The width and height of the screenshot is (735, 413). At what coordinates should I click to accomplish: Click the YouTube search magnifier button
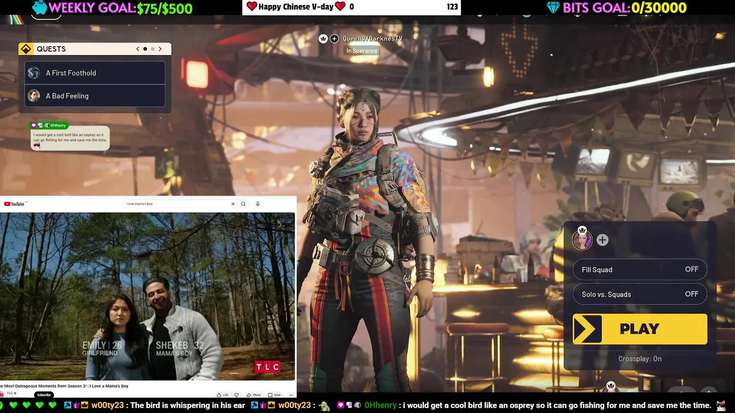[243, 204]
